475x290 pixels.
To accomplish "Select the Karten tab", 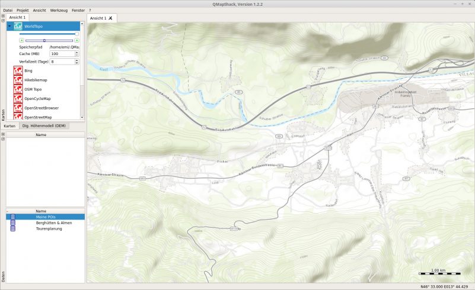I will click(x=9, y=126).
